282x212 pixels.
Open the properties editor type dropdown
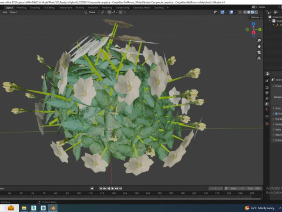(268, 74)
